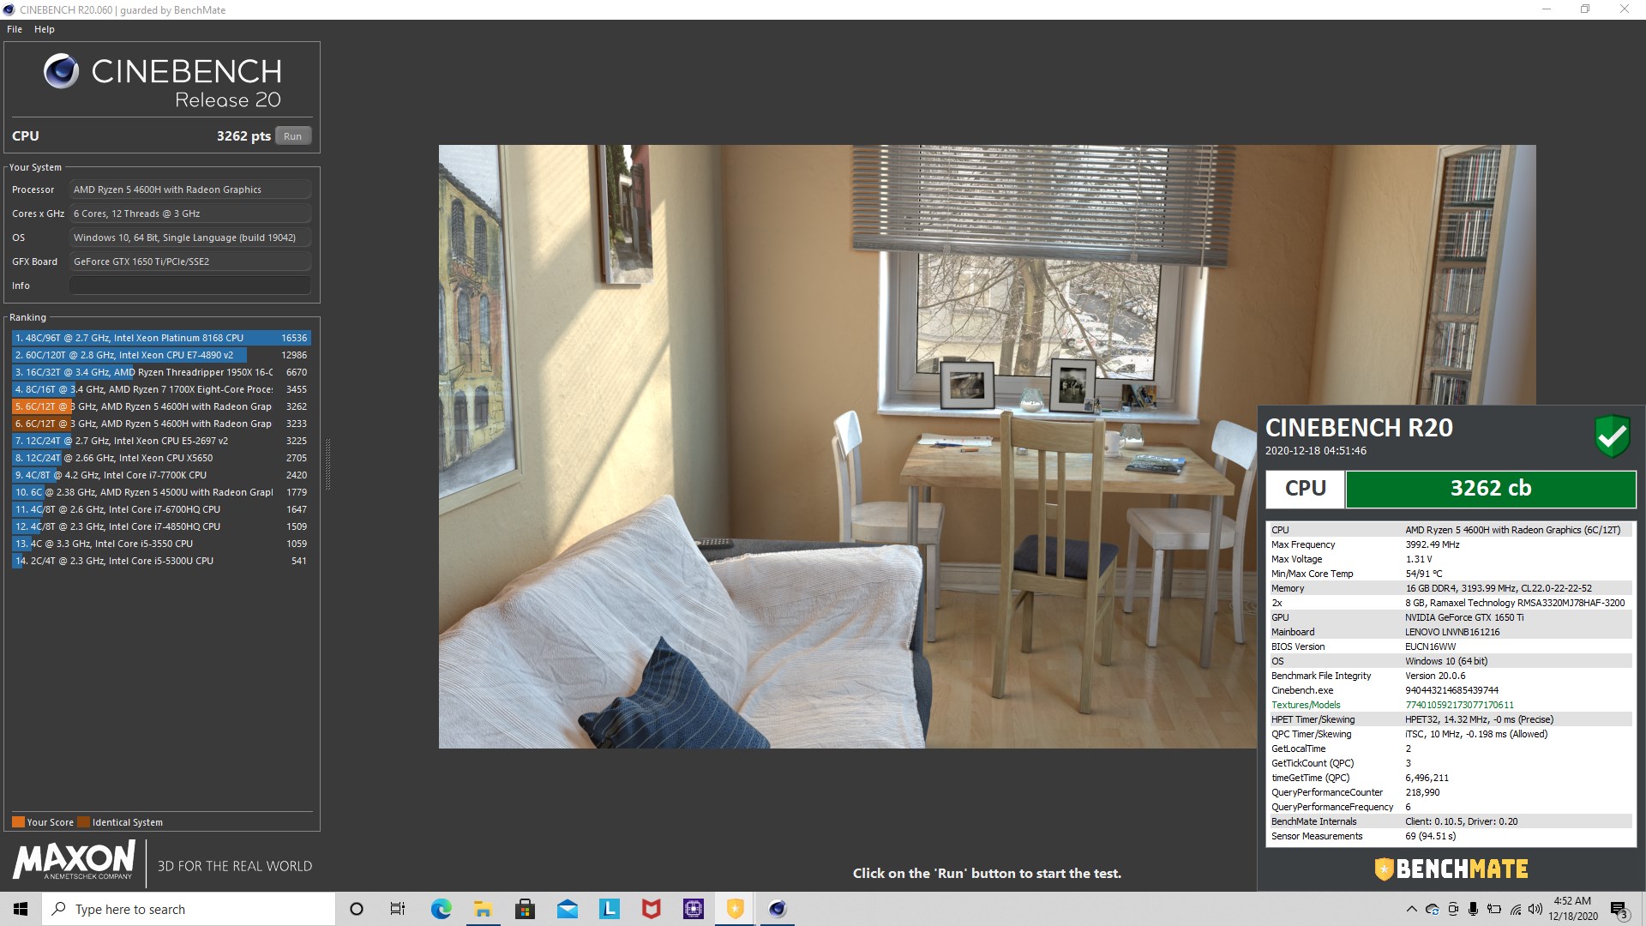The image size is (1646, 926).
Task: Select ranking row 11 Core i7-6700HQ
Action: point(161,509)
